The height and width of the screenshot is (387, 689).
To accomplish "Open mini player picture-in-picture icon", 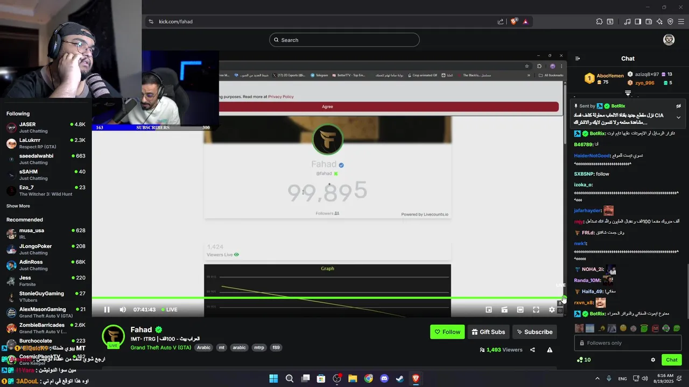I will click(x=489, y=310).
